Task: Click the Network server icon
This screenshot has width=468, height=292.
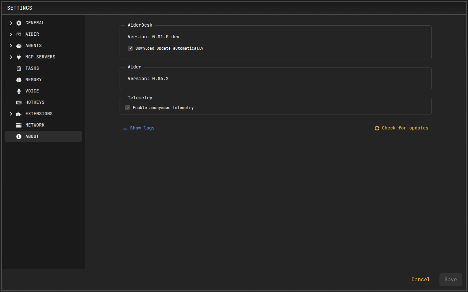Action: (x=19, y=125)
